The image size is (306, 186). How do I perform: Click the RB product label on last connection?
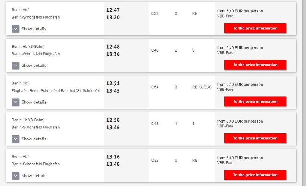pos(194,160)
